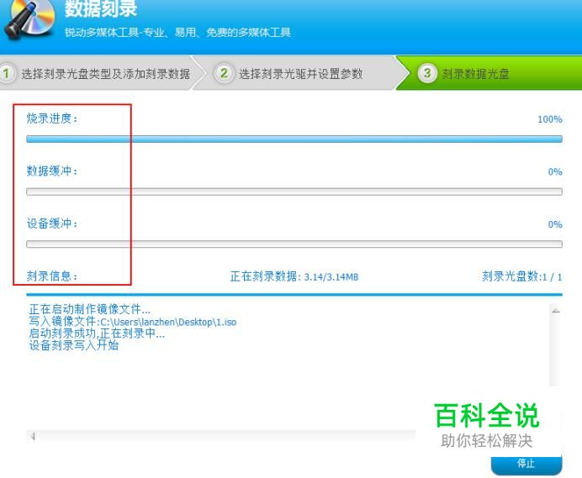This screenshot has height=478, width=582.
Task: Click the disc burner app logo icon
Action: 29,19
